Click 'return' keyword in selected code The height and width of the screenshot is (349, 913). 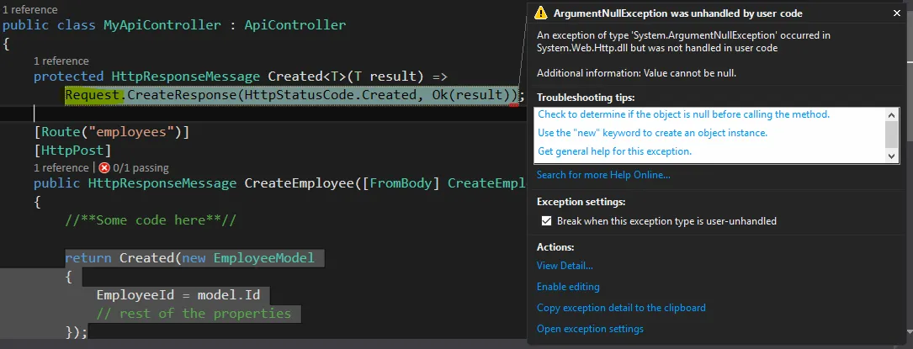point(88,257)
